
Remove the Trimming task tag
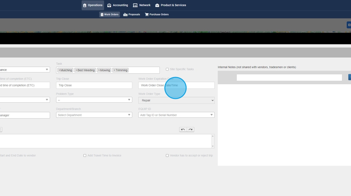(114, 70)
